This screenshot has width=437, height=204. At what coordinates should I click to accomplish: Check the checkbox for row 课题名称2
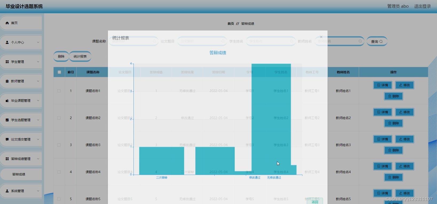pos(59,118)
